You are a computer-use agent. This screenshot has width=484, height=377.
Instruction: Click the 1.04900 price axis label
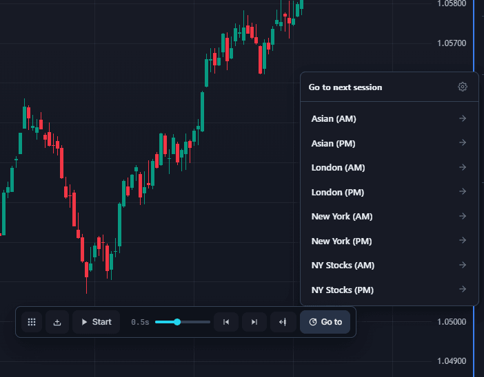pyautogui.click(x=452, y=360)
